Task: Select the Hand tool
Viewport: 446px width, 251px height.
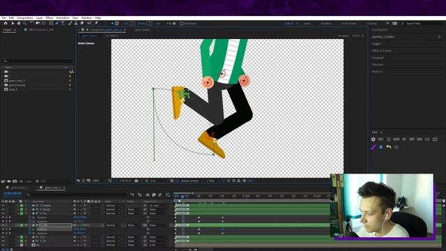Action: [19, 23]
